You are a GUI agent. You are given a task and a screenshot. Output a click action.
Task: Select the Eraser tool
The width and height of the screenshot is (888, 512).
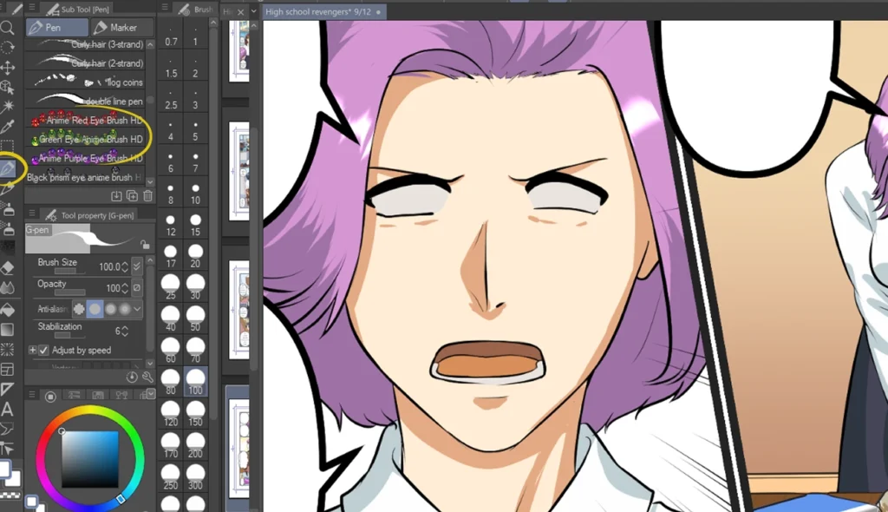point(9,267)
